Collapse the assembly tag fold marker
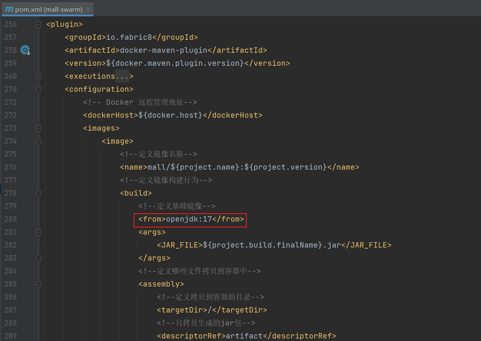Image resolution: width=481 pixels, height=341 pixels. (39, 284)
